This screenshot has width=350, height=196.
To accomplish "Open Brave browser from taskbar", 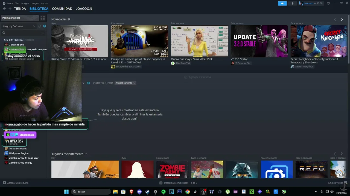I will [x=131, y=192].
